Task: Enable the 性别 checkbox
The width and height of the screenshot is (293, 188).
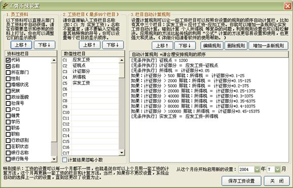Action: click(x=8, y=79)
